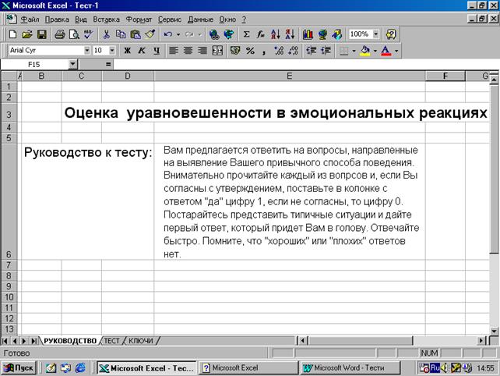This screenshot has width=500, height=376.
Task: Toggle bold formatting (Ж button)
Action: (127, 50)
